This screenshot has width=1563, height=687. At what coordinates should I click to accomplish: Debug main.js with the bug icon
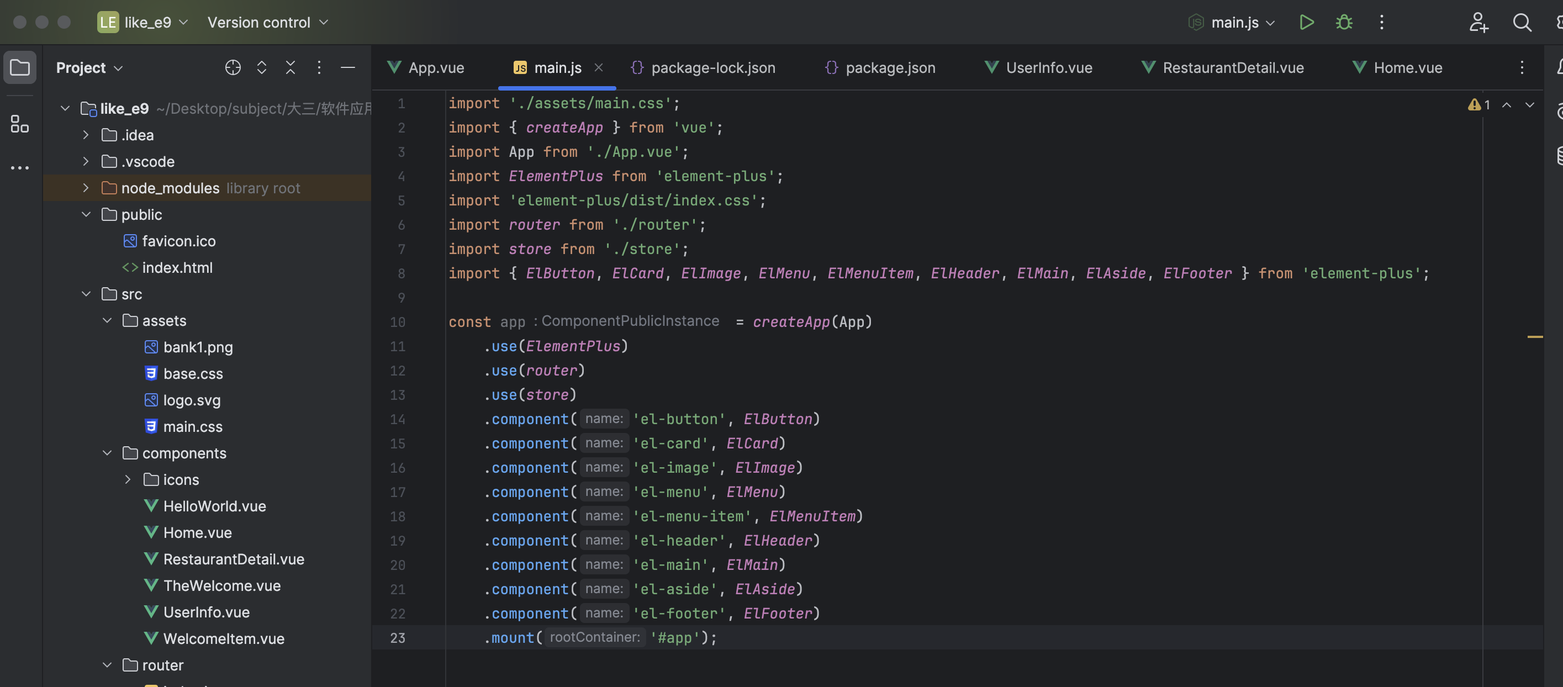1344,23
